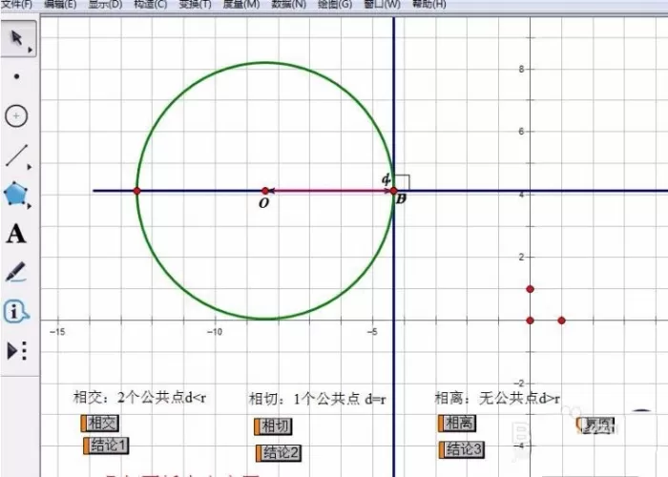The image size is (668, 477).
Task: Open the 构造(C) menu
Action: pyautogui.click(x=151, y=4)
